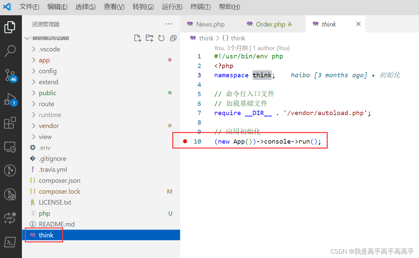This screenshot has width=419, height=258.
Task: Refresh the Explorer file tree
Action: 161,38
